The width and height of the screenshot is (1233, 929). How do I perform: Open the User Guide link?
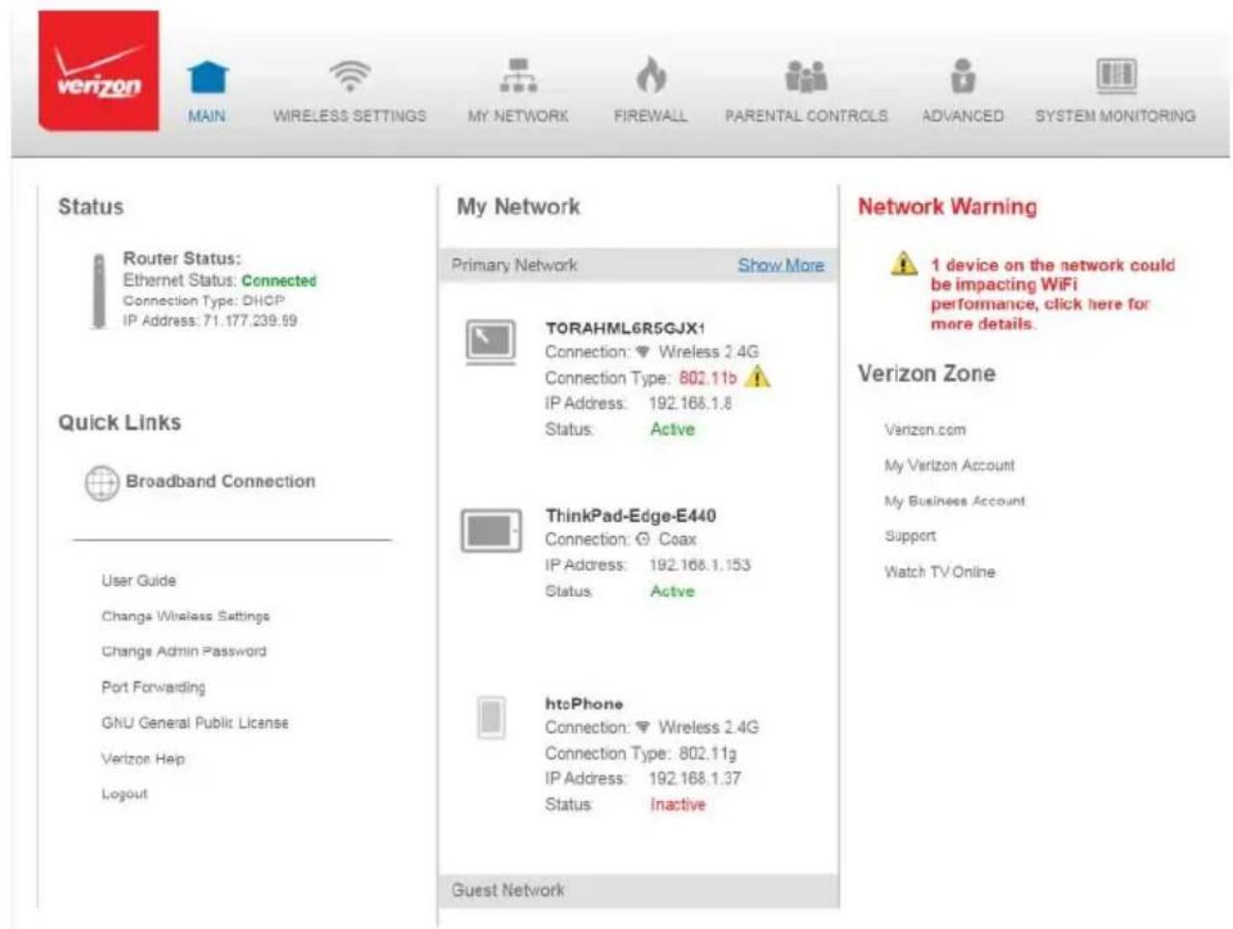[x=139, y=581]
